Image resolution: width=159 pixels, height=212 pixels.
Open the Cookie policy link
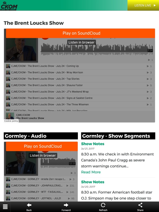pyautogui.click(x=11, y=121)
